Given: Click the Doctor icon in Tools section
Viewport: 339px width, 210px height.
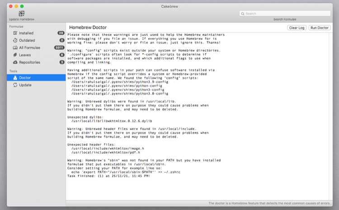Looking at the screenshot, I should 15,78.
